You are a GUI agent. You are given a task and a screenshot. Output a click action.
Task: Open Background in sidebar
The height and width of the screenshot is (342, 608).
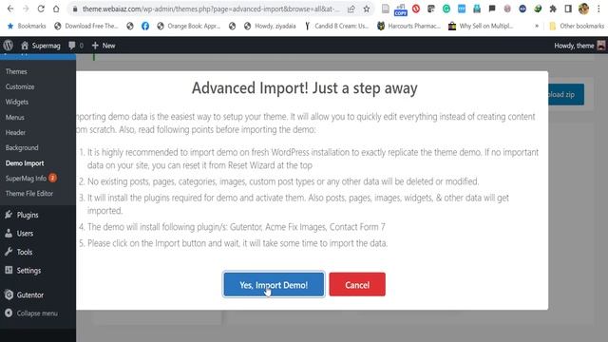[22, 147]
